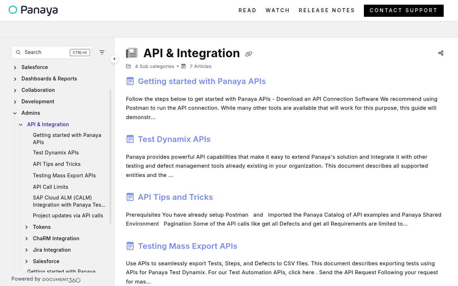This screenshot has height=286, width=458.
Task: Open the WATCH menu item
Action: coord(278,10)
